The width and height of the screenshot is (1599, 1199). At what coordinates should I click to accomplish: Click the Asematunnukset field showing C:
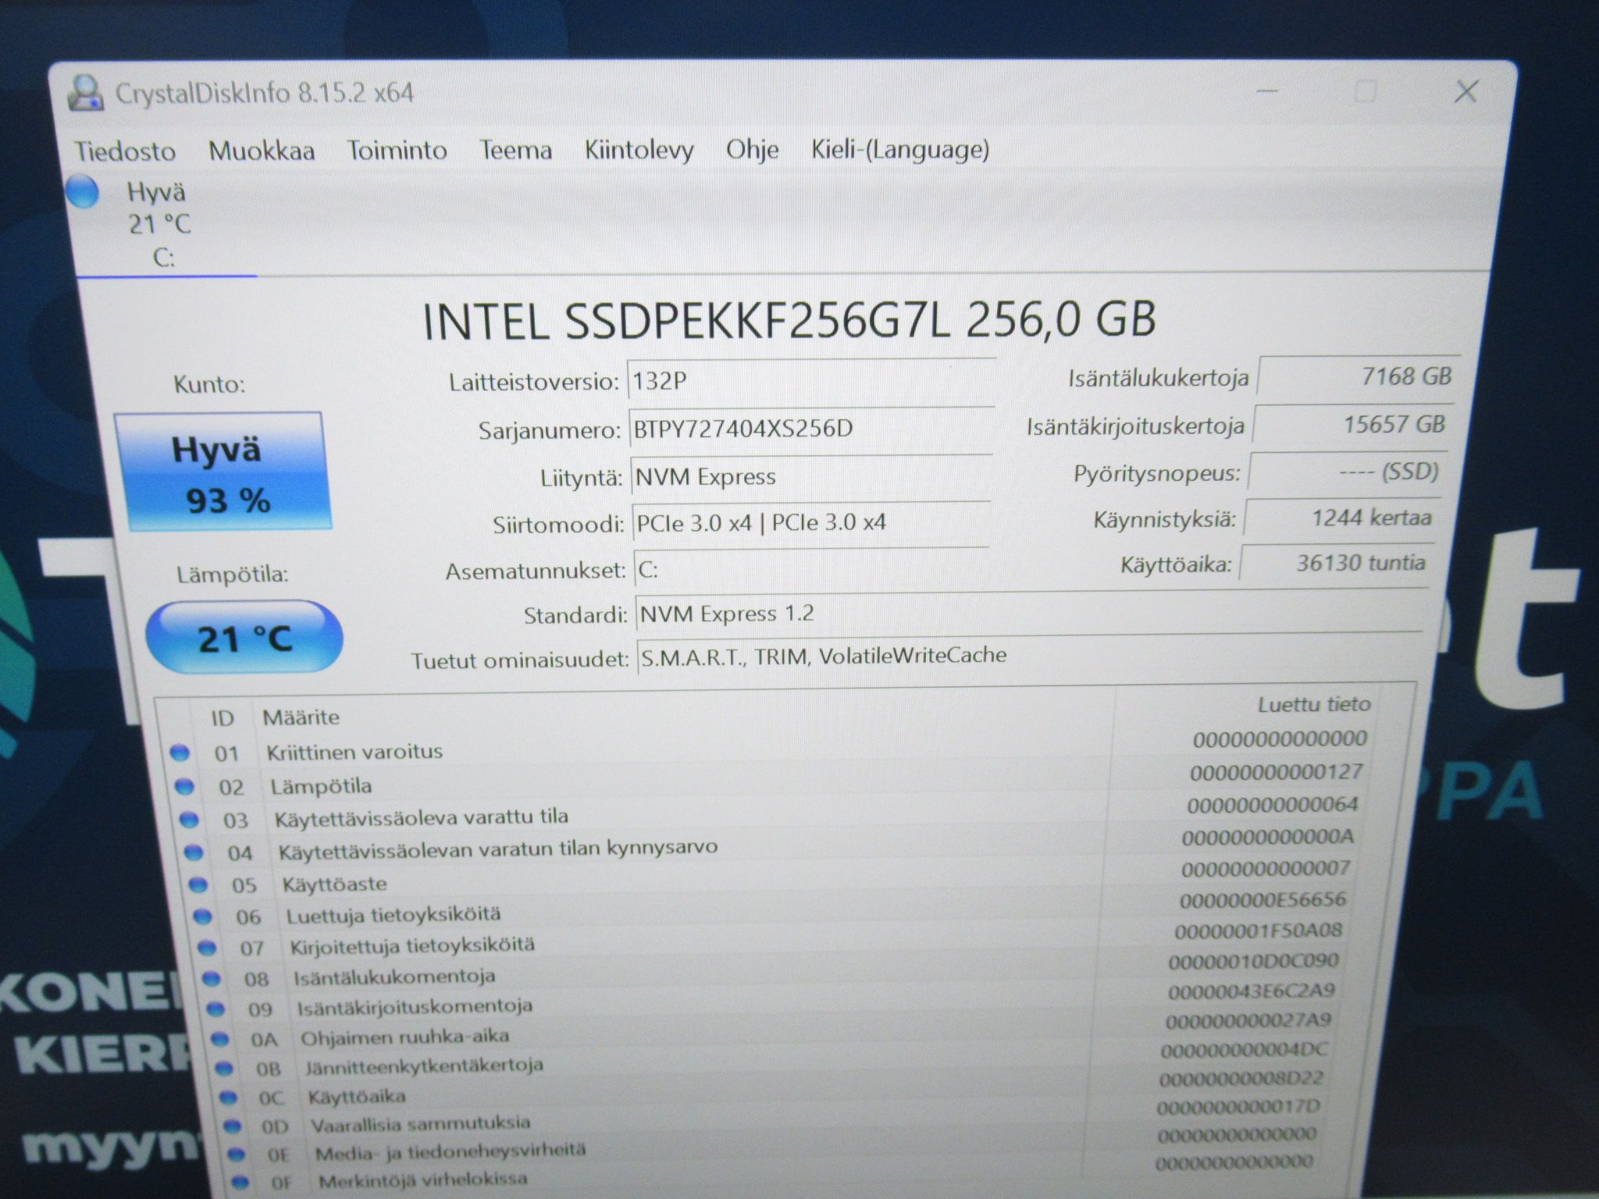[812, 569]
